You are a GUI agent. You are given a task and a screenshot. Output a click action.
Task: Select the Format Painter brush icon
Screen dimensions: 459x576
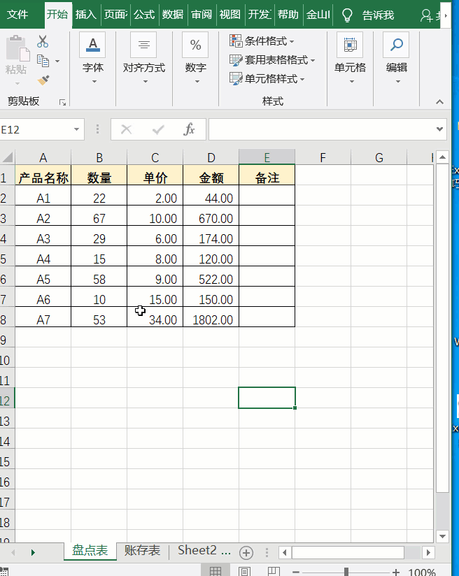pyautogui.click(x=43, y=80)
